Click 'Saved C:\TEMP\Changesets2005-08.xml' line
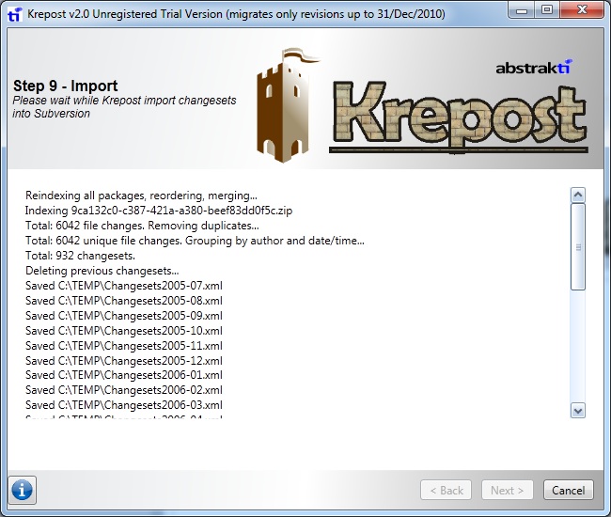This screenshot has height=517, width=611. 124,301
